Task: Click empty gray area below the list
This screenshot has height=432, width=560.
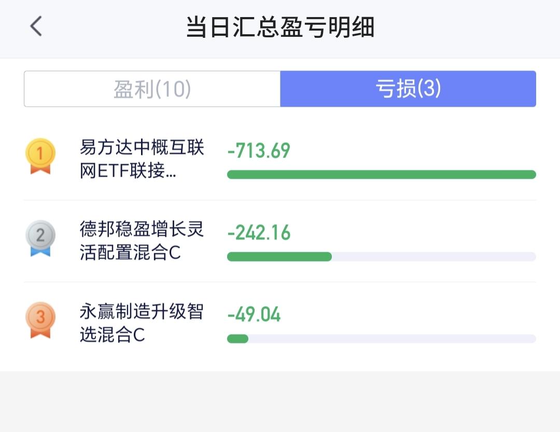Action: tap(280, 401)
